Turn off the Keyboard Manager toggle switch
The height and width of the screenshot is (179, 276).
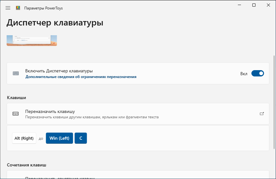pos(257,73)
